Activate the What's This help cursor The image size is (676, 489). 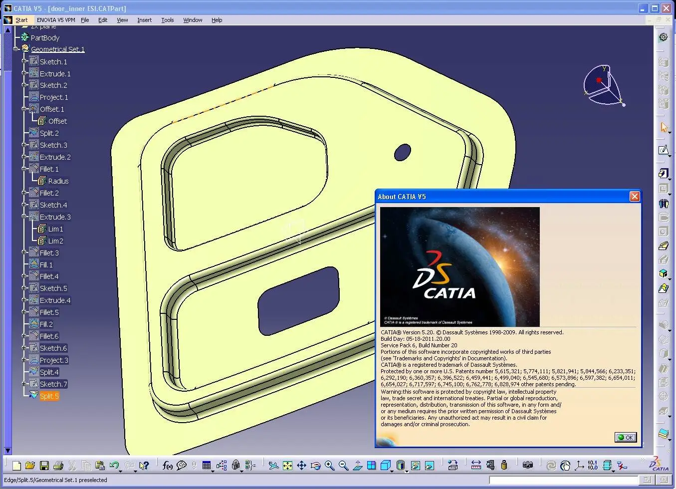click(144, 466)
